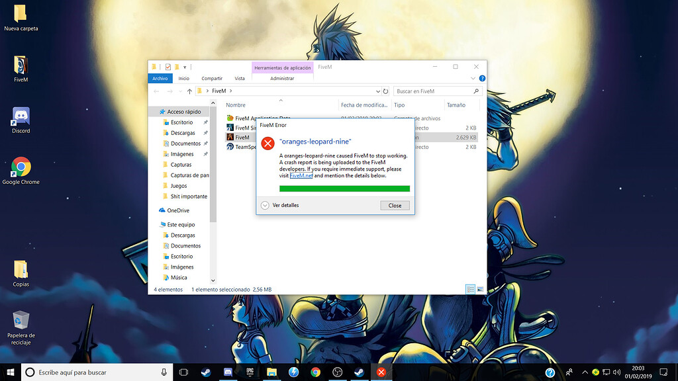
Task: Show hidden system tray icons
Action: click(x=585, y=372)
